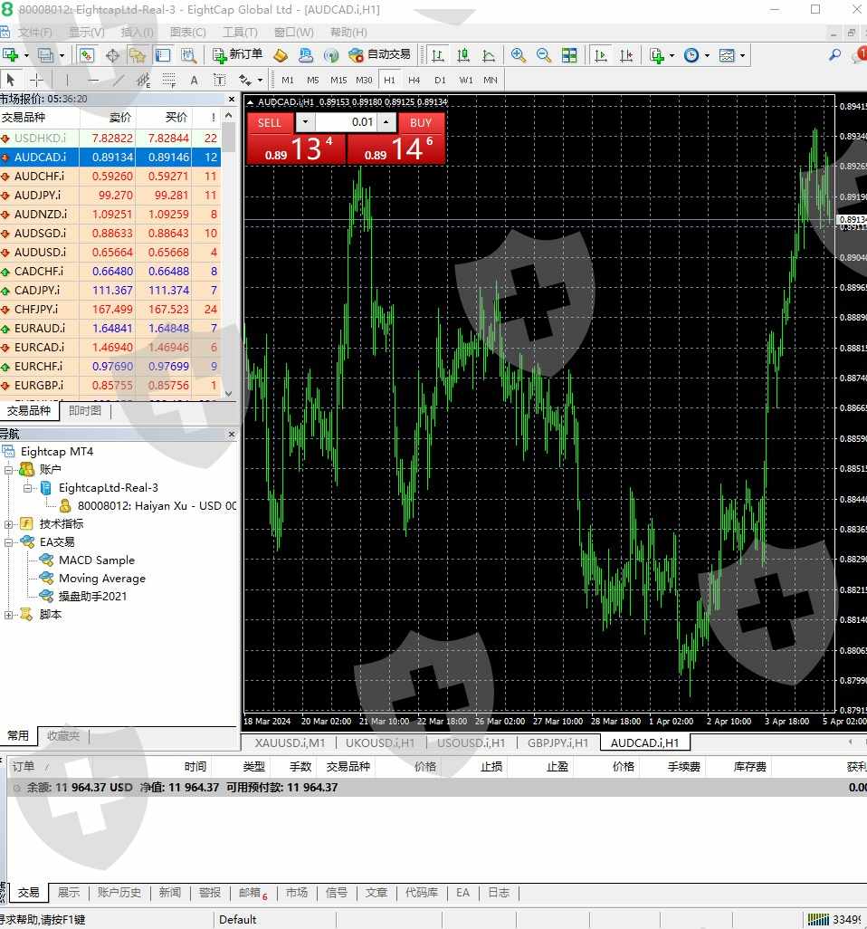Switch to W1 timeframe

click(465, 80)
